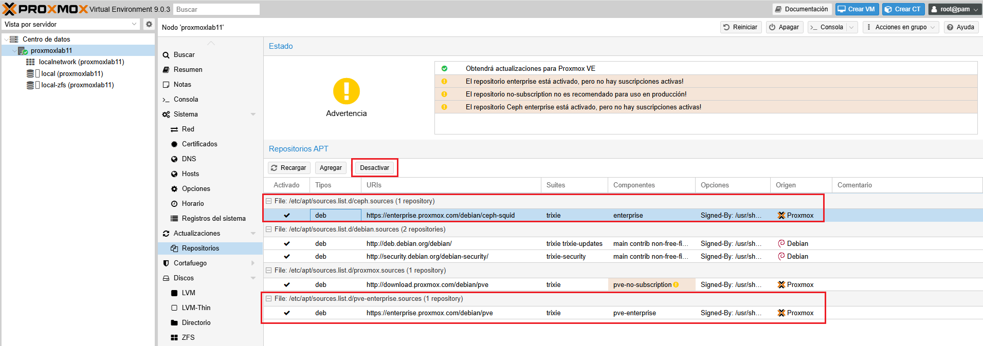Click enabled checkmark of download.proxmox.com repository

coord(287,285)
